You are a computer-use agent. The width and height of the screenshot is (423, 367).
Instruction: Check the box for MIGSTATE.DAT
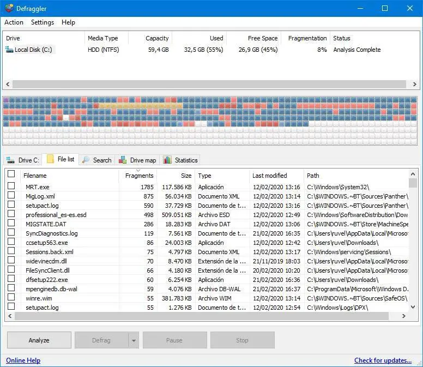coord(11,223)
